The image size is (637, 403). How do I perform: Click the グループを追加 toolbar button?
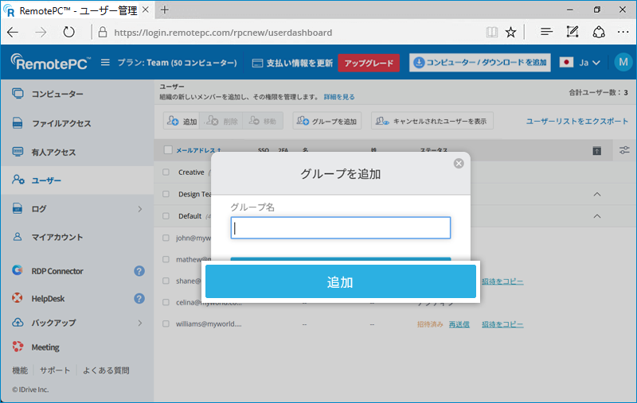(x=327, y=121)
